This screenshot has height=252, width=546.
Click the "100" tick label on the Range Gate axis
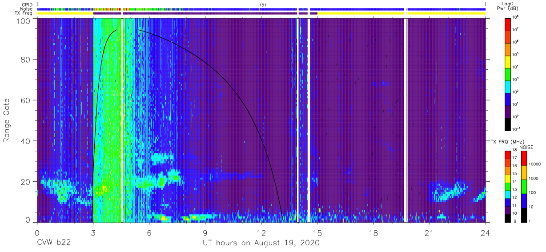24,21
